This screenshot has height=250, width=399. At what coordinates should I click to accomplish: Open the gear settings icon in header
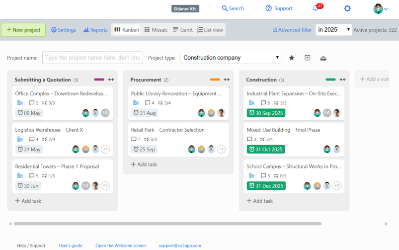(x=347, y=8)
